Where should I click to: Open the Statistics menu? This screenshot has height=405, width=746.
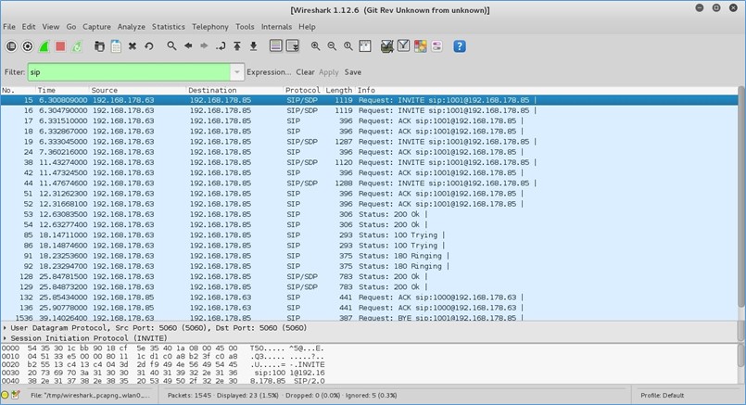point(168,27)
